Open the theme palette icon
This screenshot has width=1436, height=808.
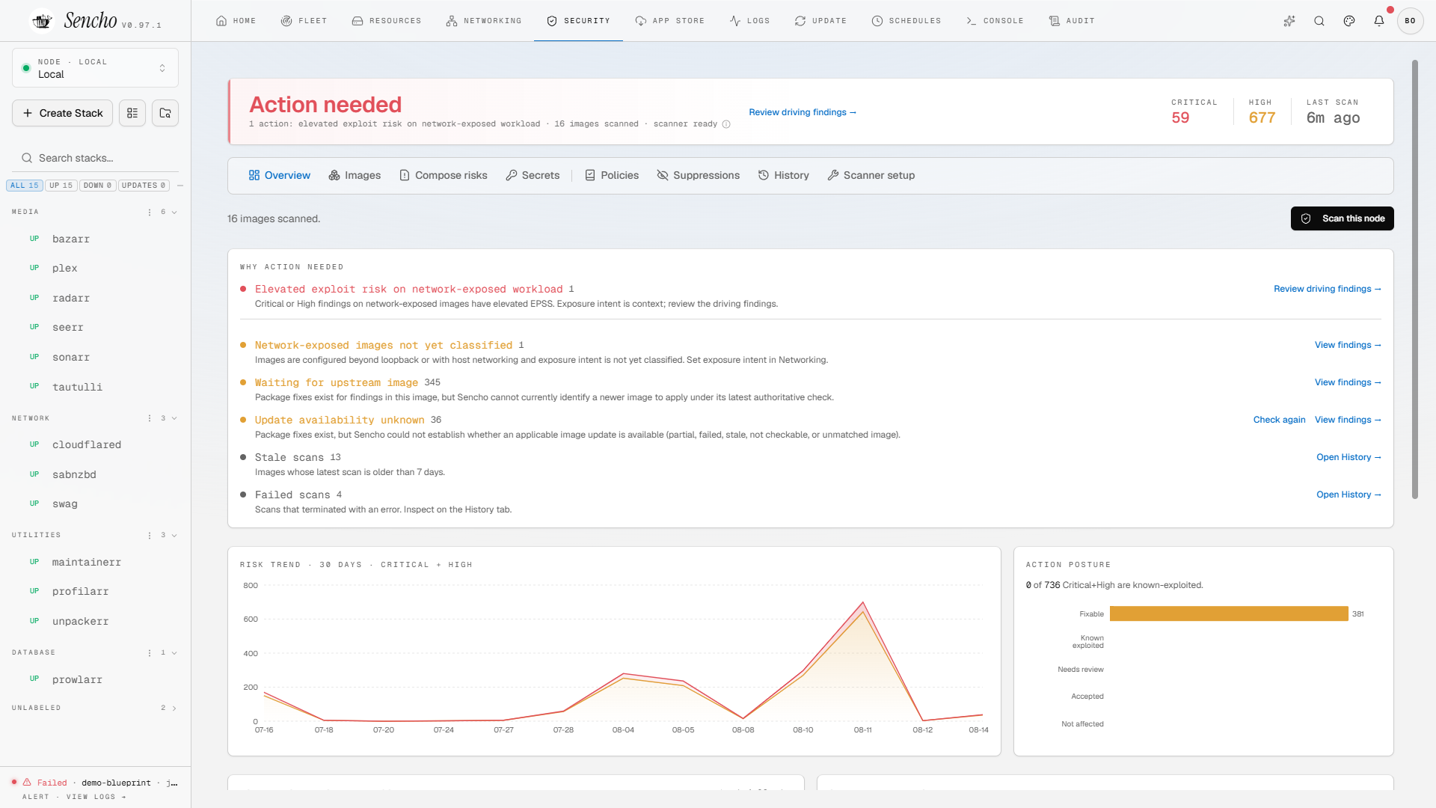coord(1349,21)
